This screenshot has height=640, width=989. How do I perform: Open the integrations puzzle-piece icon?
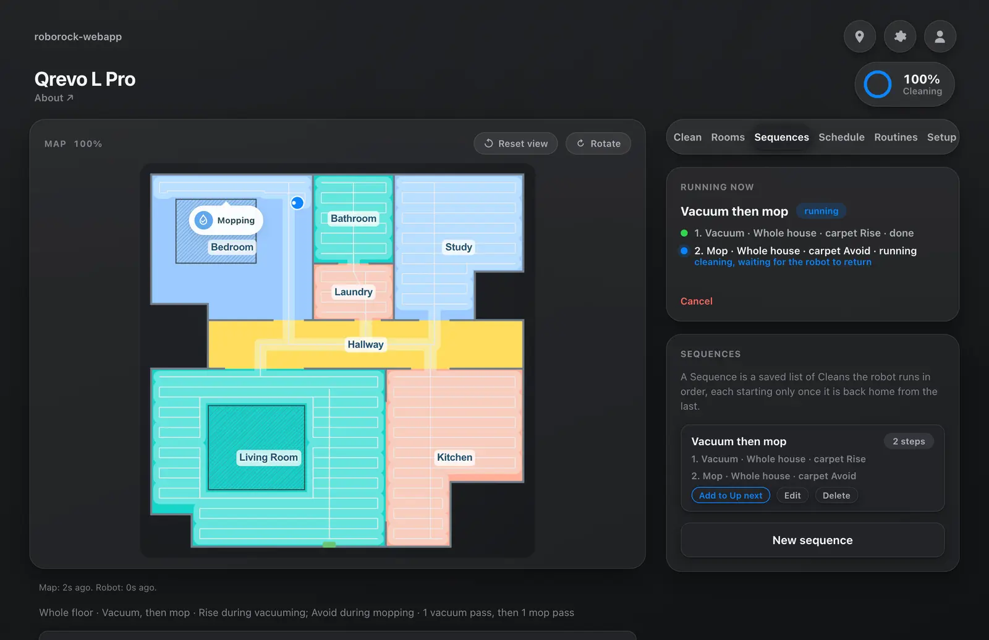[x=900, y=36]
